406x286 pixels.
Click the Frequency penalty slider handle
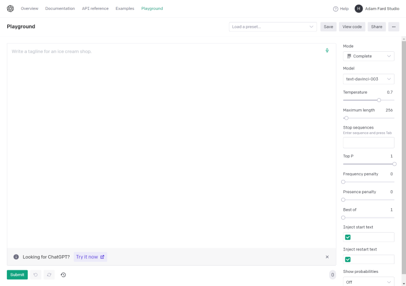[x=343, y=182]
